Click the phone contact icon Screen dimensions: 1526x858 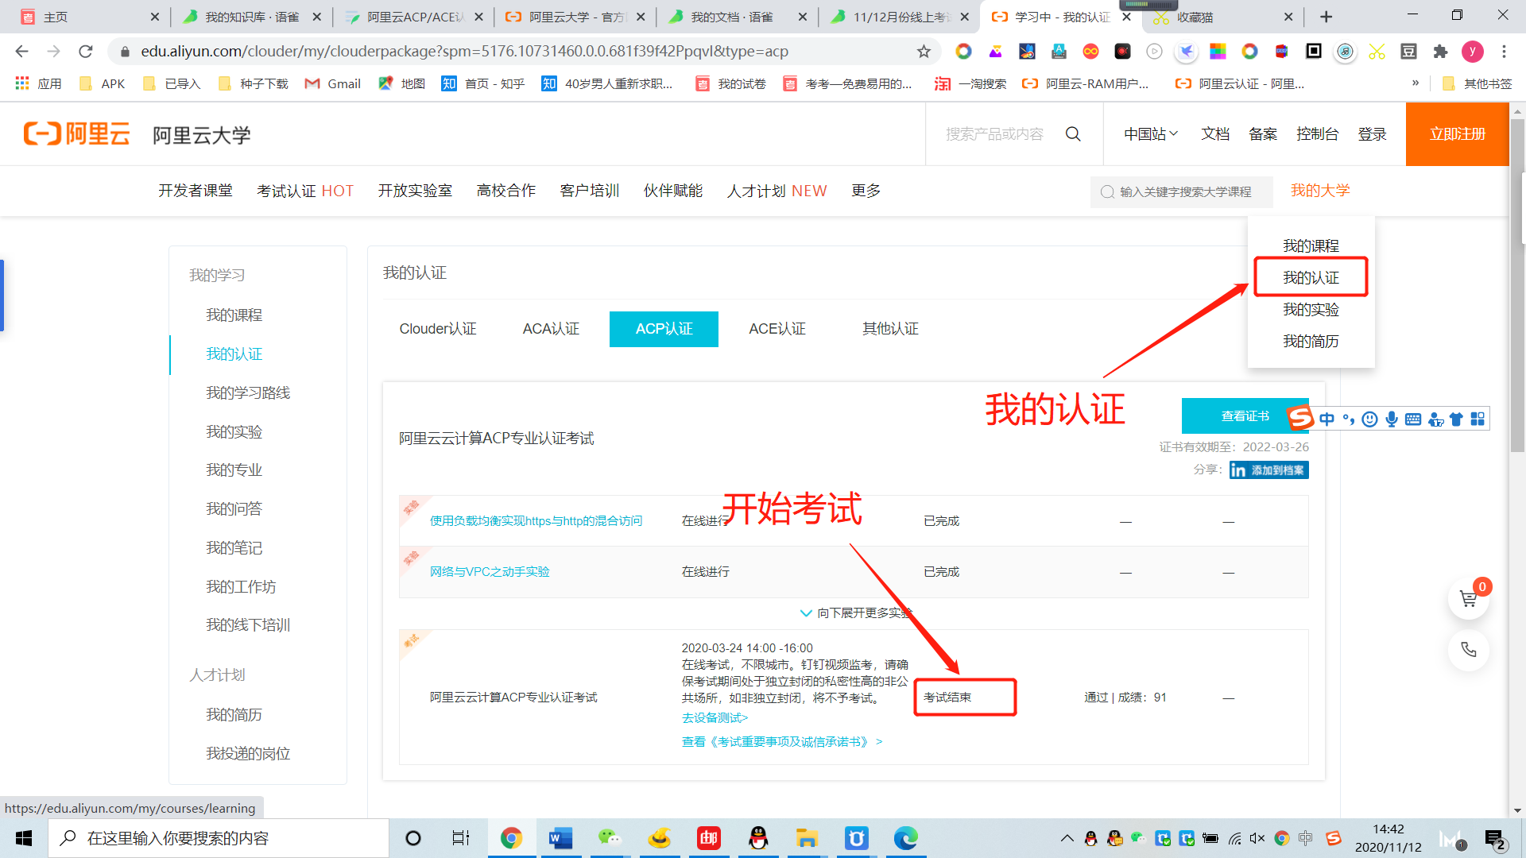coord(1468,650)
